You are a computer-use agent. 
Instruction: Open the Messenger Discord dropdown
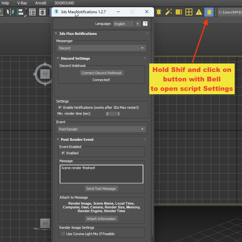click(x=102, y=48)
